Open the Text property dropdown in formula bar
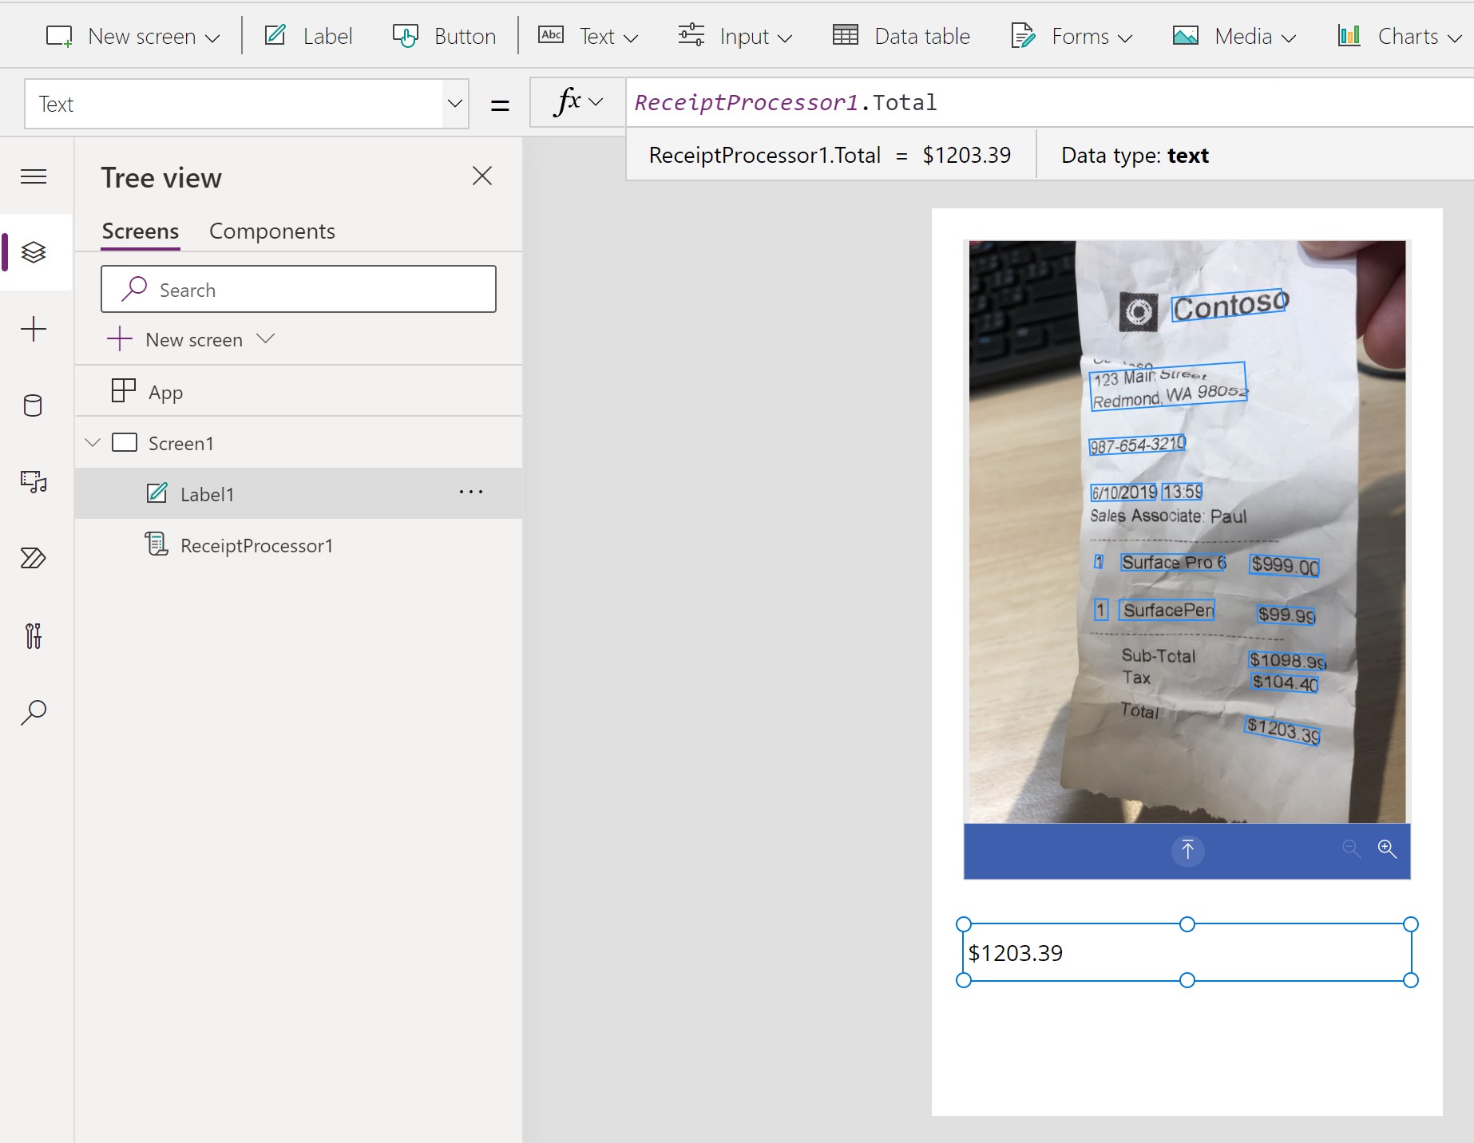Screen dimensions: 1474x1143 coord(454,103)
